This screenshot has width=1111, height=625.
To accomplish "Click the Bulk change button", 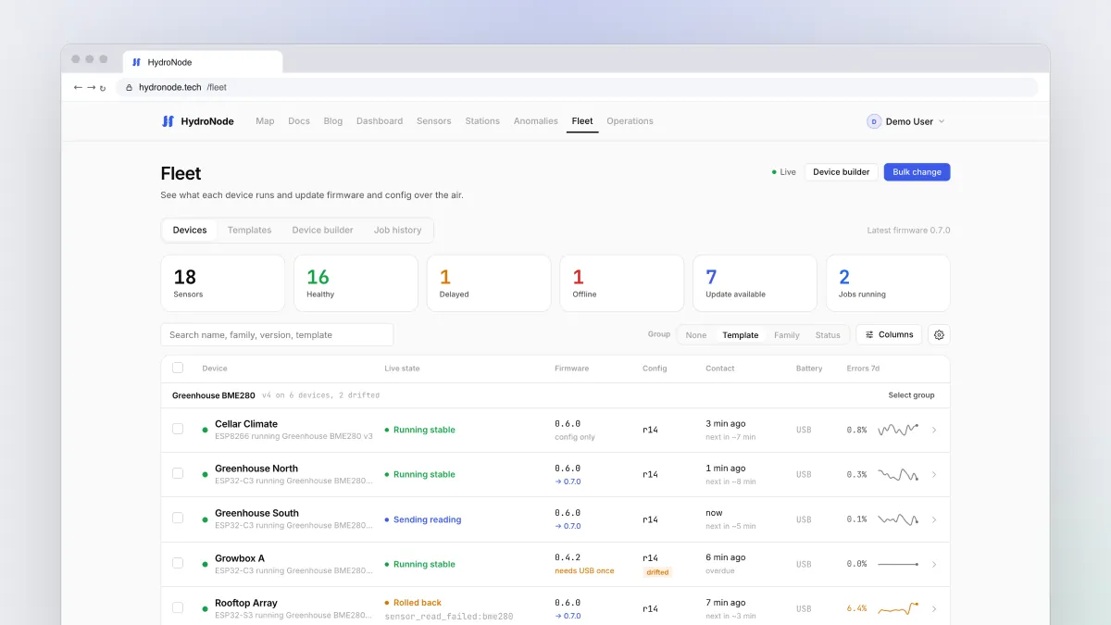I will point(917,172).
